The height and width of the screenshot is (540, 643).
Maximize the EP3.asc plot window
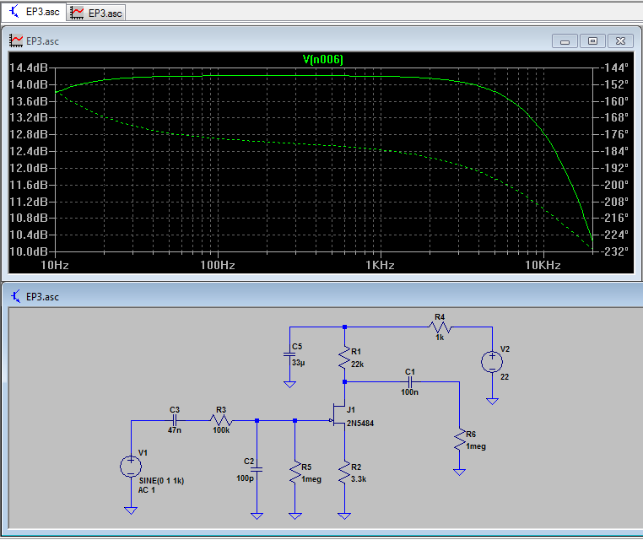point(592,40)
